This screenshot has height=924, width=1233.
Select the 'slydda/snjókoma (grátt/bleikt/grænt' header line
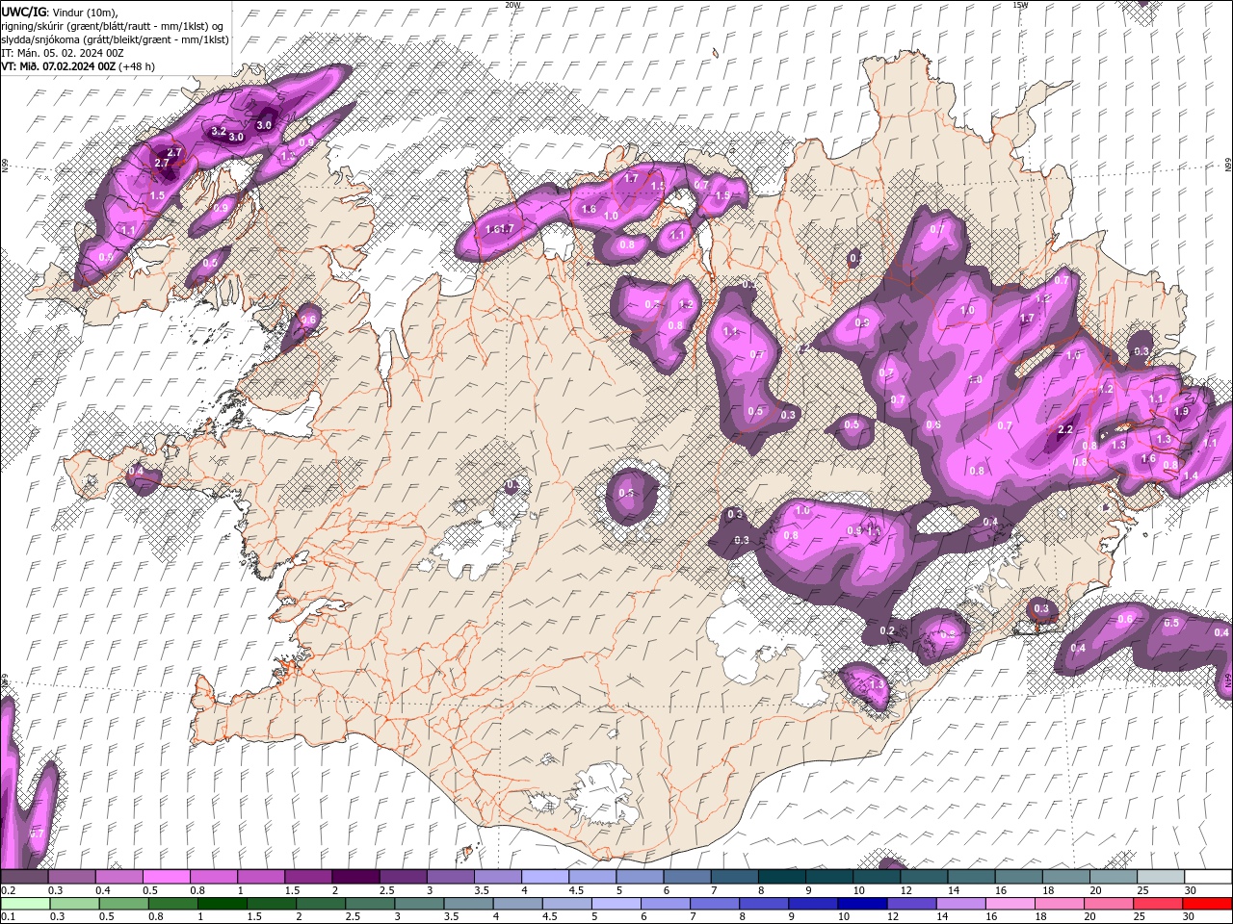point(115,38)
